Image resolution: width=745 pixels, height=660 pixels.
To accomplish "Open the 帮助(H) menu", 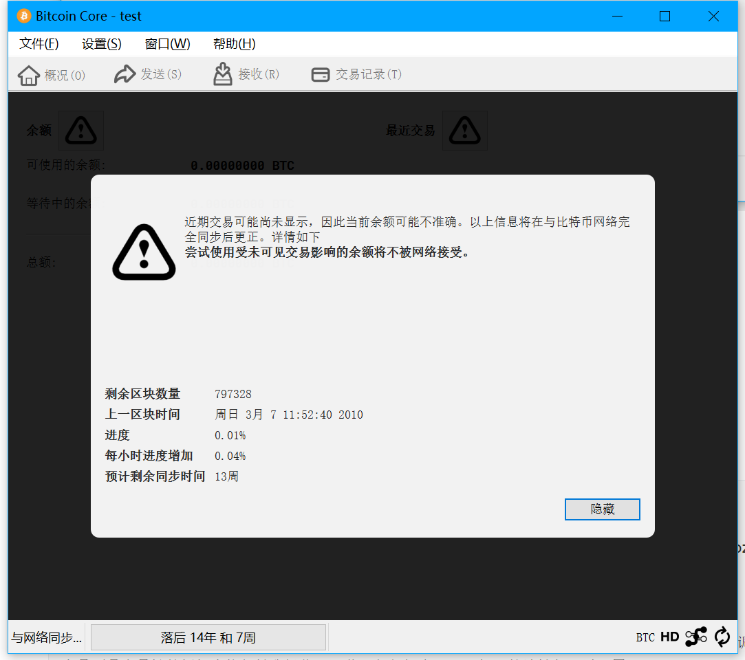I will [x=235, y=44].
